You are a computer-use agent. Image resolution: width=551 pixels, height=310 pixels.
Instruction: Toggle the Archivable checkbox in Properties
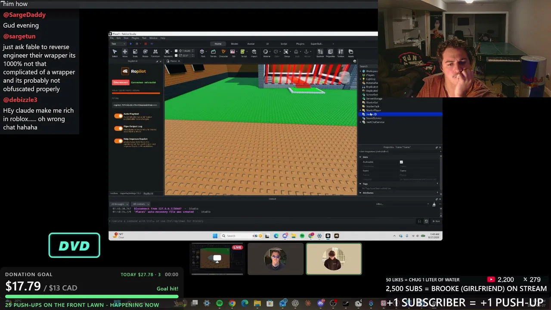[x=401, y=162]
